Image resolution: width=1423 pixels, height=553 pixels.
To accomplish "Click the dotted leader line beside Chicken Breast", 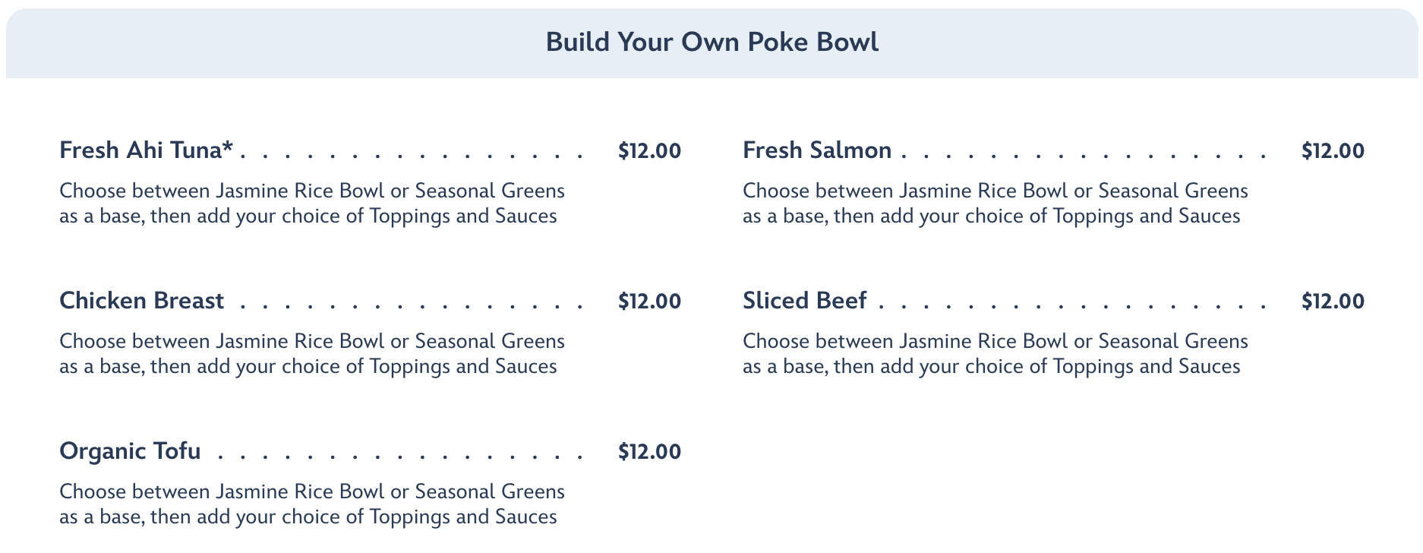I will pyautogui.click(x=410, y=308).
